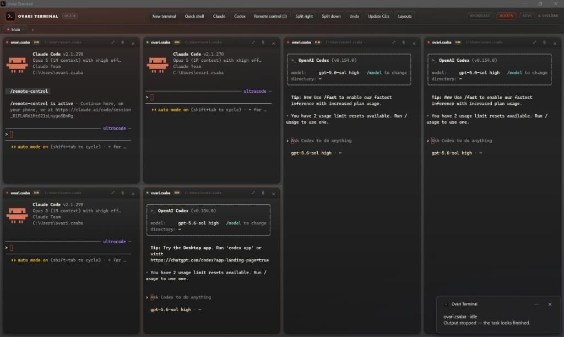
Task: Click pencil icon on the rightmost Codex pane
Action: [x=534, y=42]
